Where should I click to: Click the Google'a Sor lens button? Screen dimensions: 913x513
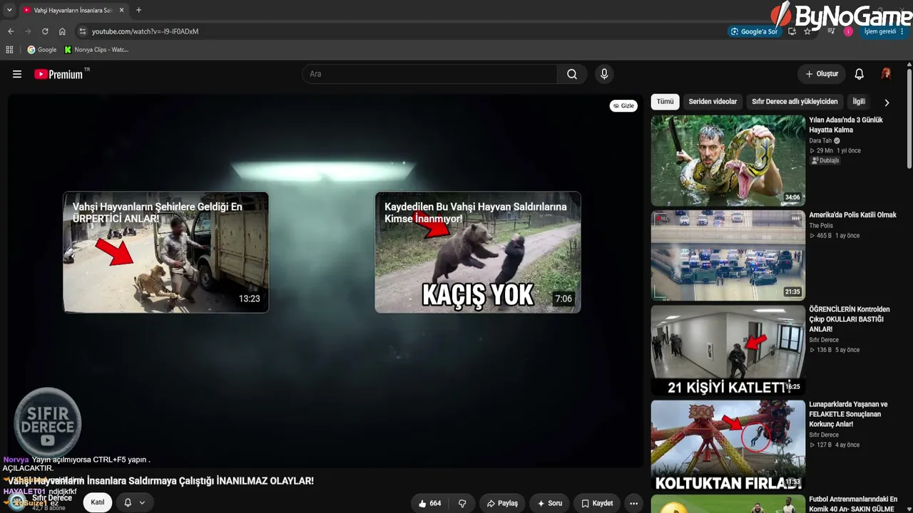point(754,31)
